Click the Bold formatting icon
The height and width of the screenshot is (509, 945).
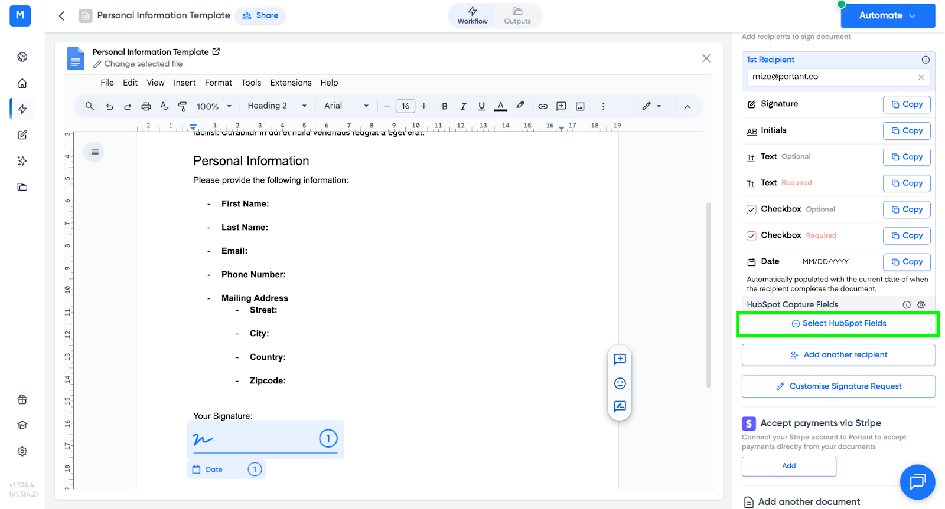[445, 106]
